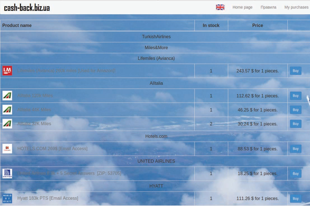310x206 pixels.
Task: Select the logo beside Alitalia 44K Miles
Action: point(7,110)
